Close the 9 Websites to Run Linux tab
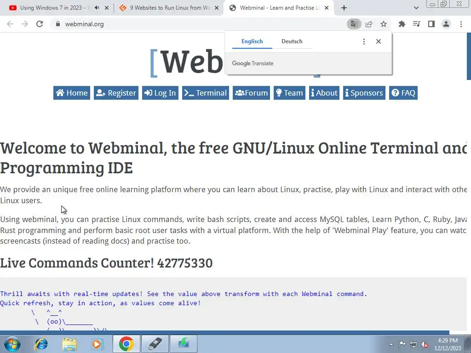The width and height of the screenshot is (471, 353). 217,8
